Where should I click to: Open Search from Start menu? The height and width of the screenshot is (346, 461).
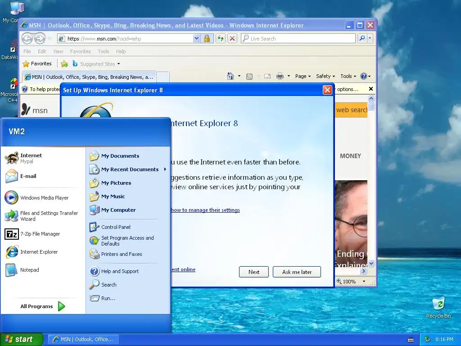[103, 285]
